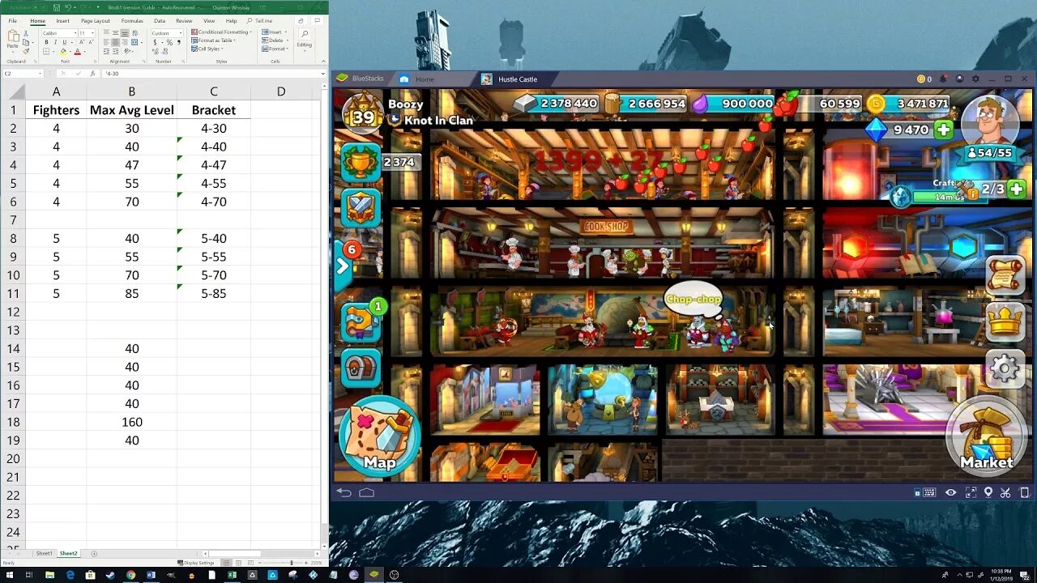Open the player avatar portrait

(989, 121)
